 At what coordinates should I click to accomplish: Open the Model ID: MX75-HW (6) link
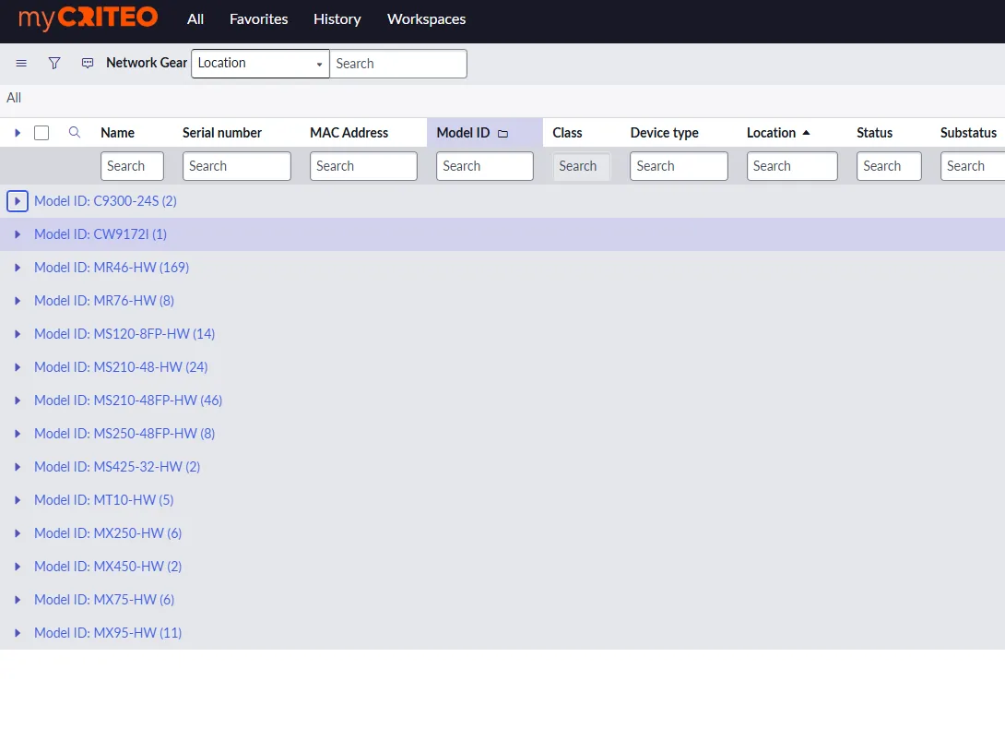click(x=104, y=600)
